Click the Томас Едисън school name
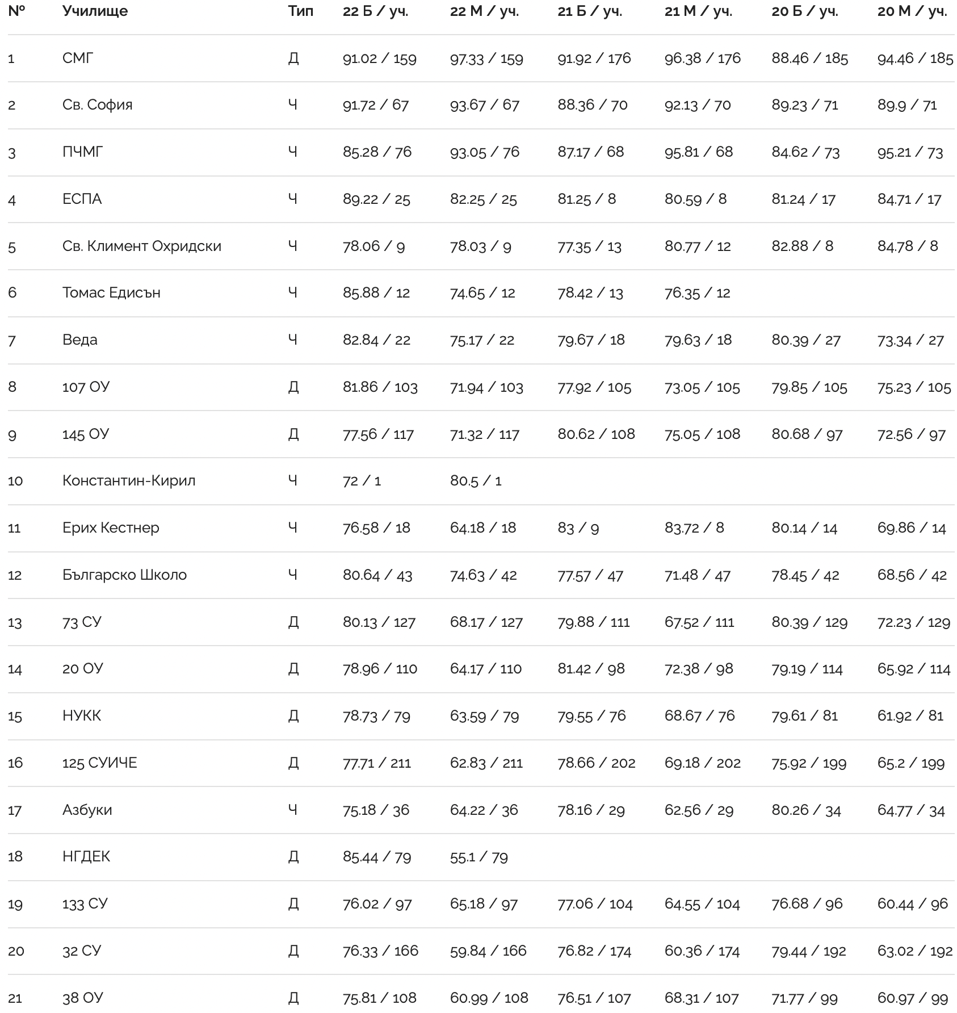 click(111, 292)
